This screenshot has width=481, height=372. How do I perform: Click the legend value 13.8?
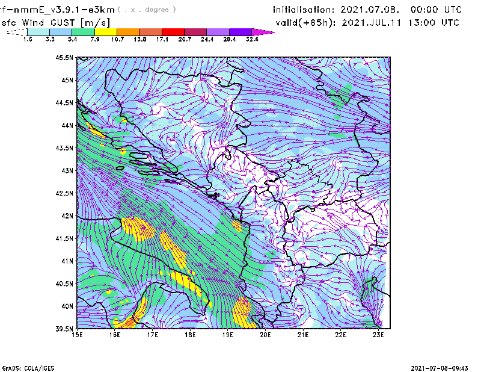140,39
